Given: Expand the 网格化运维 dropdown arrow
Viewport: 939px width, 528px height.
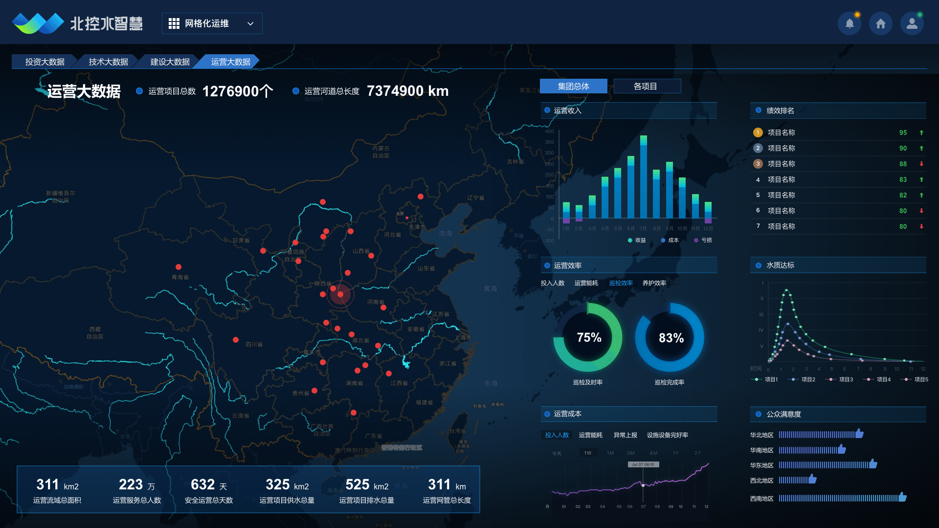Looking at the screenshot, I should tap(250, 23).
